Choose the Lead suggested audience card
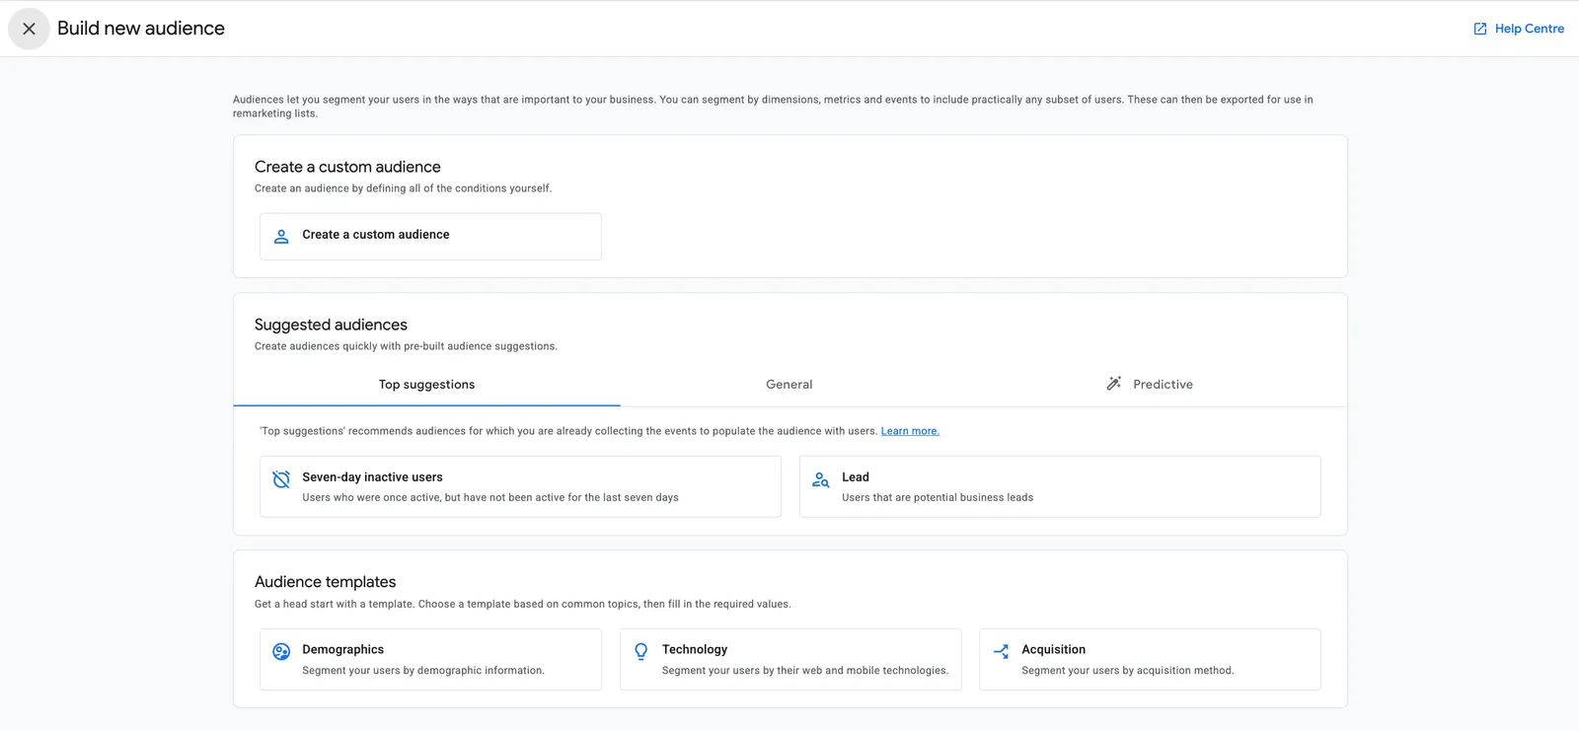This screenshot has height=731, width=1579. point(1060,486)
